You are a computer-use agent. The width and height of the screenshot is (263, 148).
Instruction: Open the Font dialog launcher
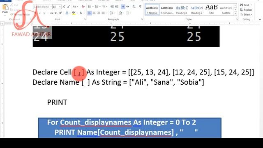[x=85, y=19]
